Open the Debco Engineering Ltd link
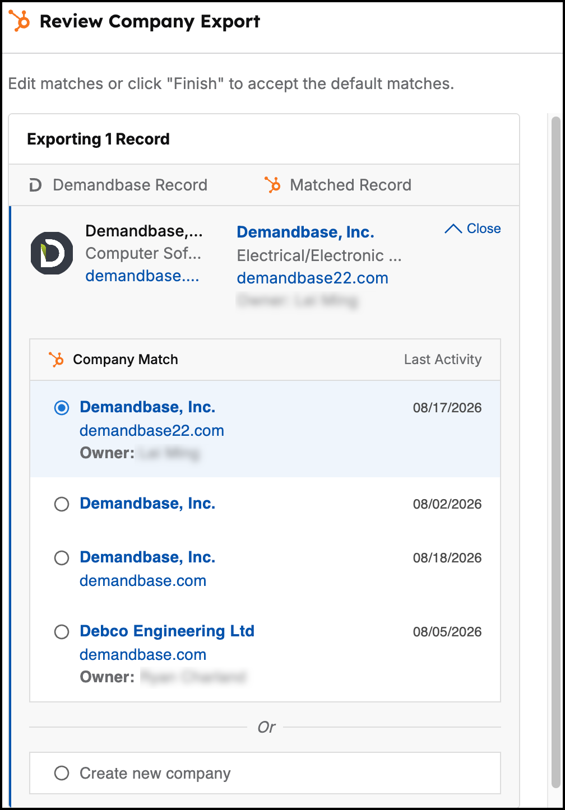 [167, 631]
